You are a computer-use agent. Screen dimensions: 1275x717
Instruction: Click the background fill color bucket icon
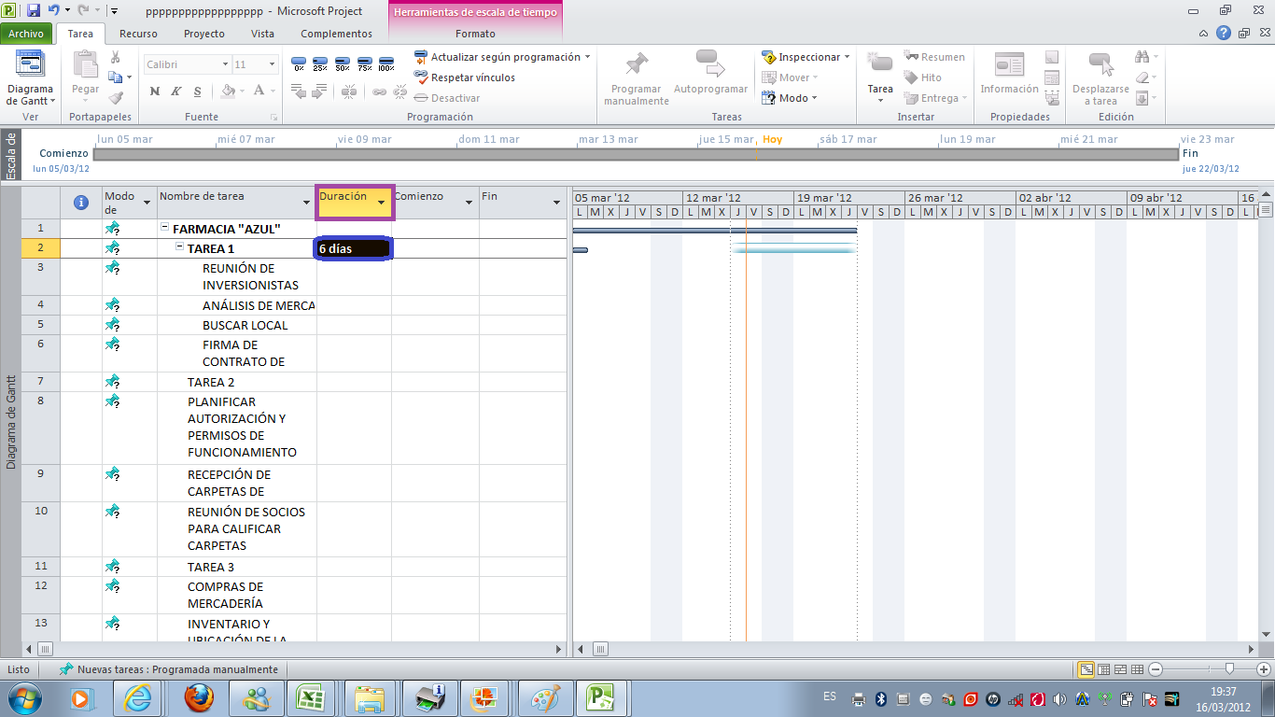227,91
